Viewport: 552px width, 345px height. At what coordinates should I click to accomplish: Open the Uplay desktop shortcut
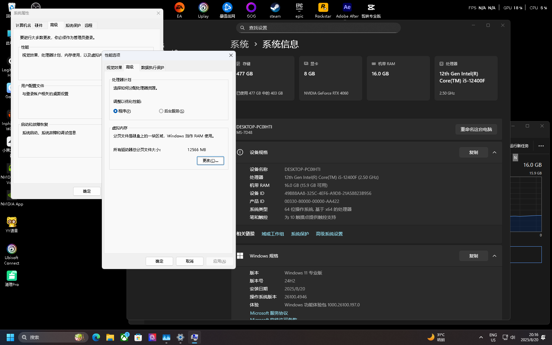click(203, 10)
